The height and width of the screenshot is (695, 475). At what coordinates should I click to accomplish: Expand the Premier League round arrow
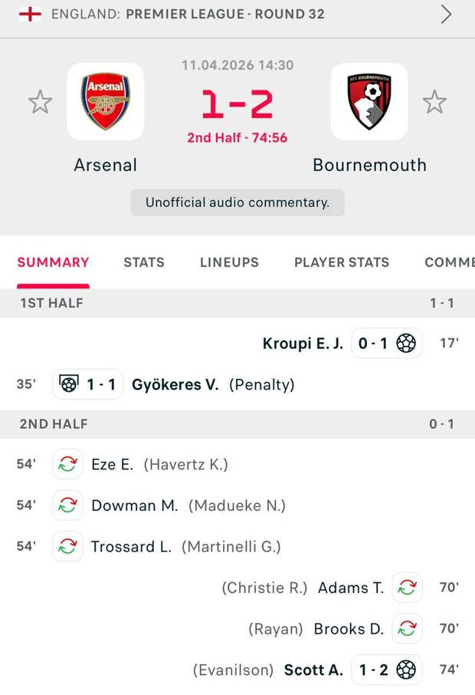coord(446,14)
